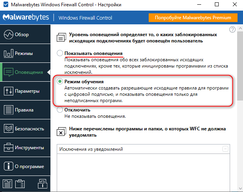Click the title bar app checkbox icon
243x192 pixels.
[x=6, y=4]
